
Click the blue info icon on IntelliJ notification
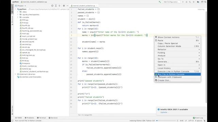point(159,109)
